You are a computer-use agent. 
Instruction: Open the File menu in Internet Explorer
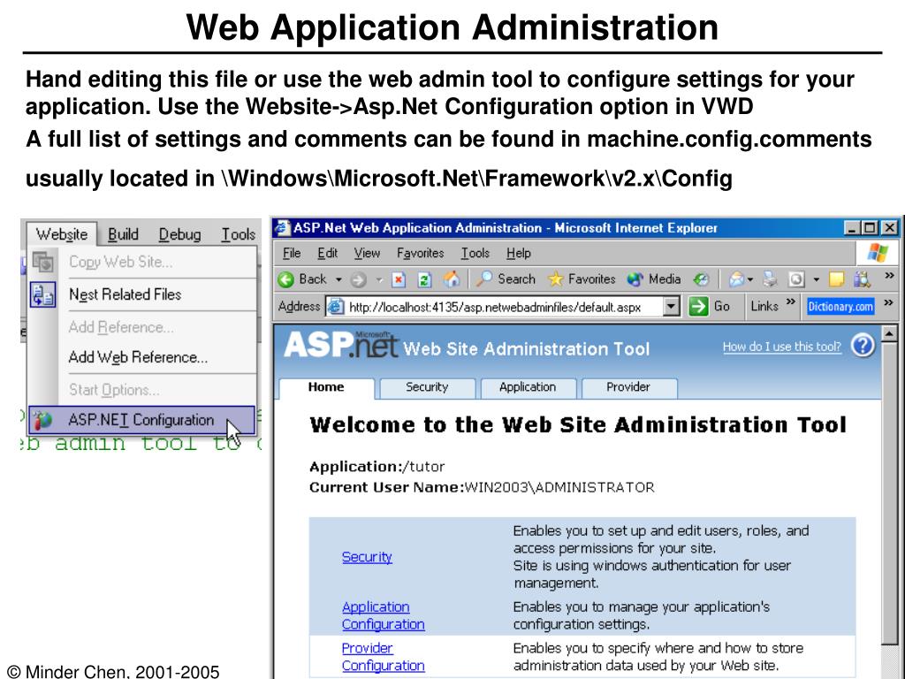click(292, 253)
